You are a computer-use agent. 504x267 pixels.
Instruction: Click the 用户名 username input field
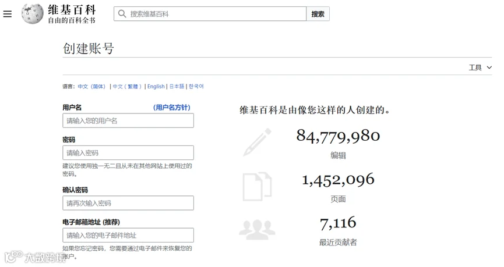tap(128, 120)
